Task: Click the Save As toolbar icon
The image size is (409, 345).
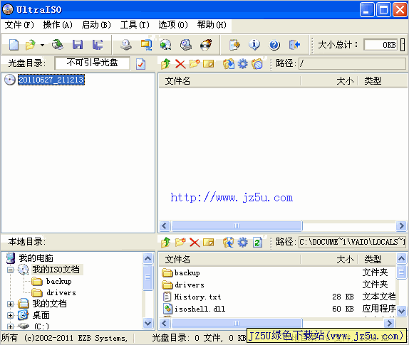Action: click(98, 45)
